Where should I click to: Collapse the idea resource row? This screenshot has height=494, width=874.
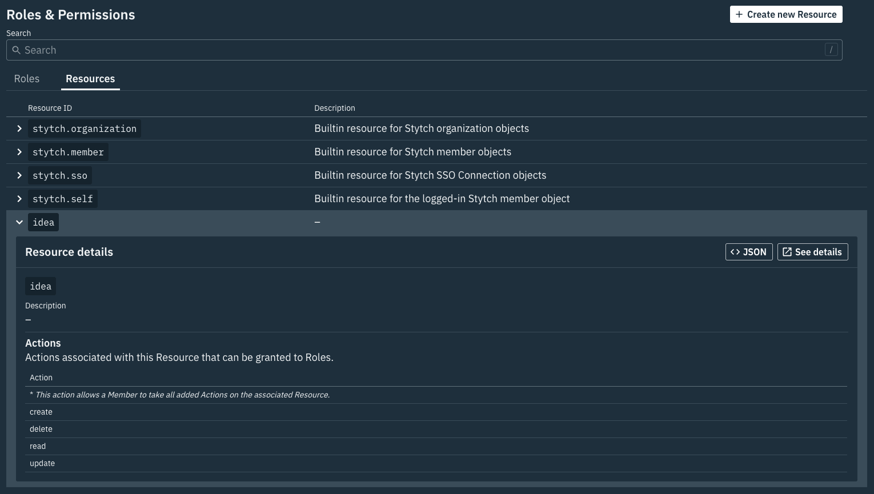pos(19,222)
